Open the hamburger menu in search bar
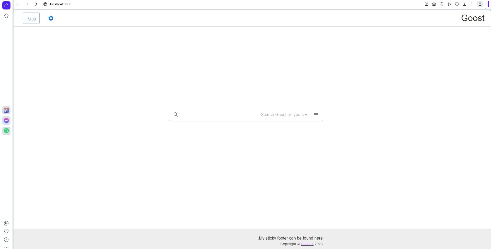The image size is (491, 249). click(316, 115)
